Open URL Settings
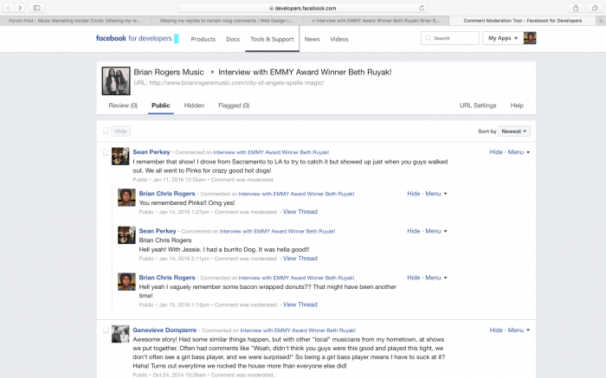 coord(478,106)
